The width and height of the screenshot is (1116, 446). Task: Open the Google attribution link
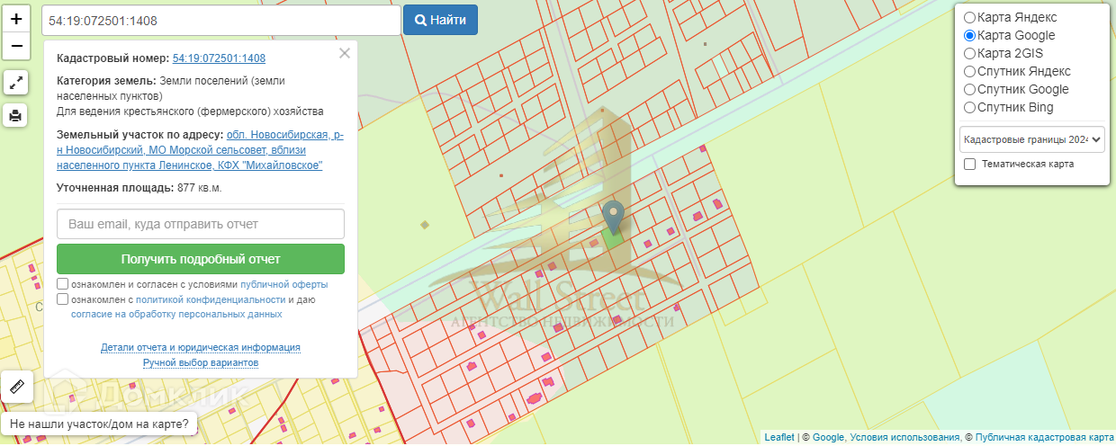(828, 438)
